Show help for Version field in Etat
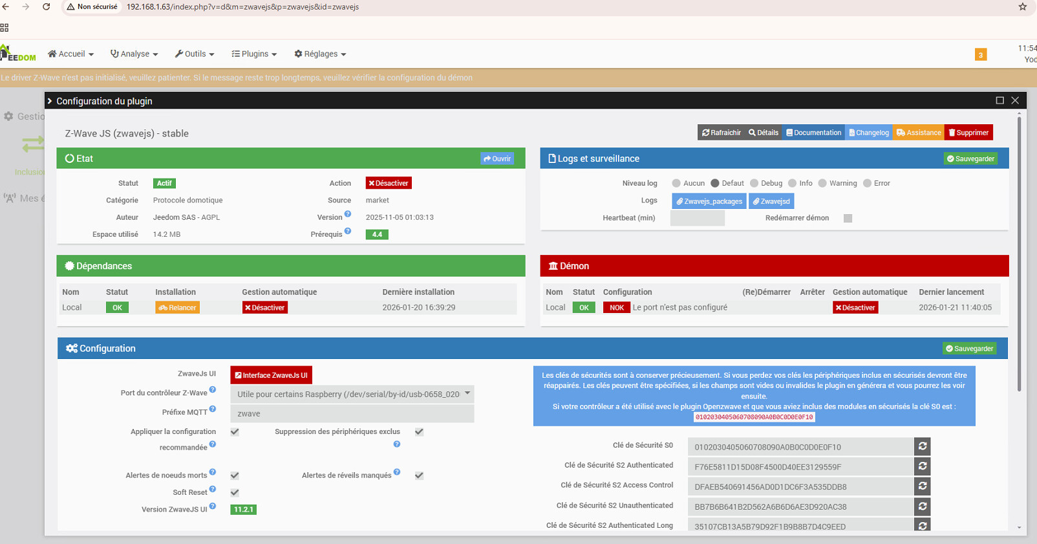 pos(348,214)
